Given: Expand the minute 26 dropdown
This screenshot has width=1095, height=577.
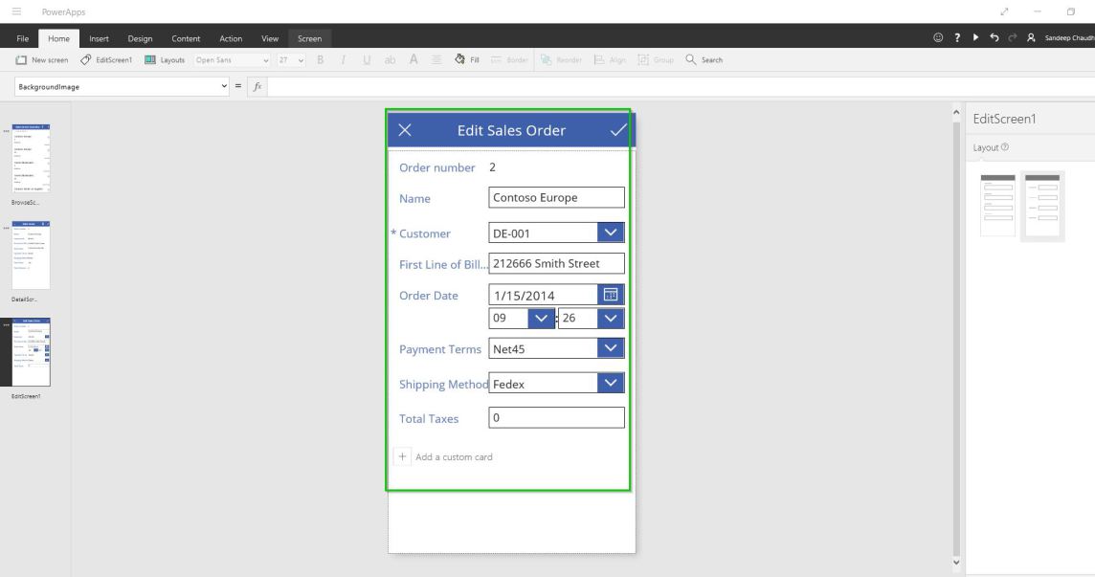Looking at the screenshot, I should point(611,318).
